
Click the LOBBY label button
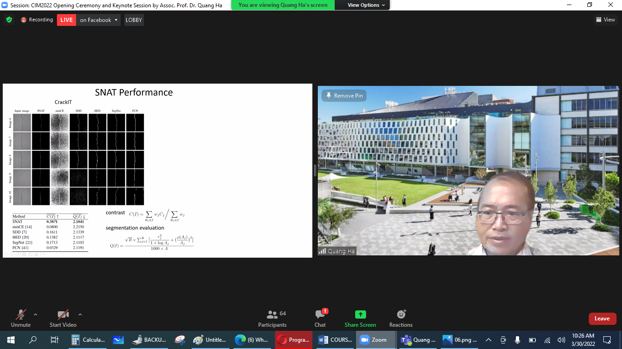[x=133, y=20]
